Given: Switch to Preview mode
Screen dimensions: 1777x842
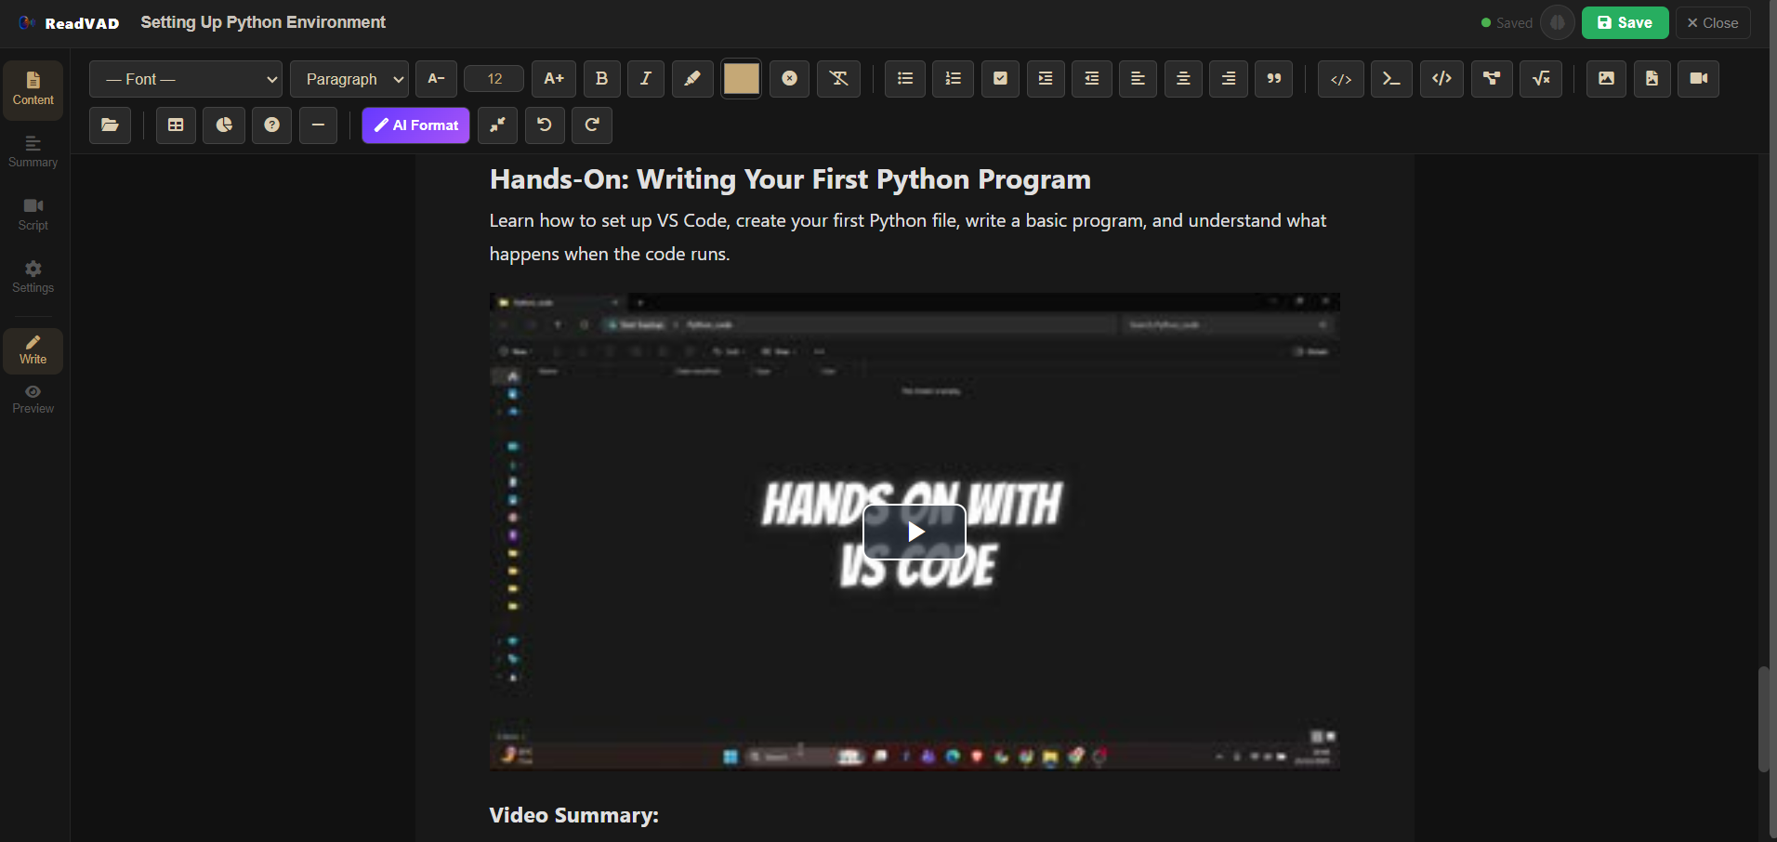Looking at the screenshot, I should (33, 400).
